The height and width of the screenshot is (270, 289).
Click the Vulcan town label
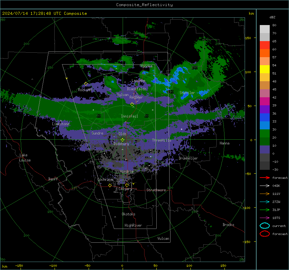click(163, 239)
